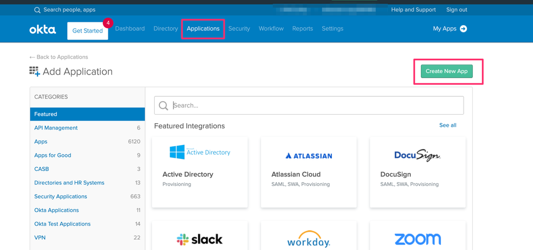Image resolution: width=533 pixels, height=250 pixels.
Task: Click "SAML, SWA, Provisioning" under DocuSign
Action: [410, 184]
